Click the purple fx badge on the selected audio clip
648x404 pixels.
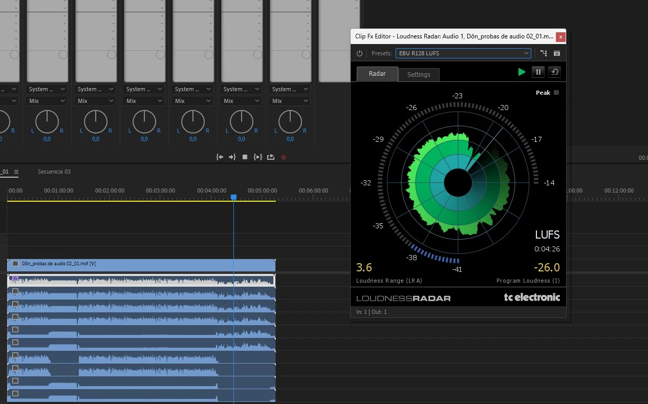point(15,279)
